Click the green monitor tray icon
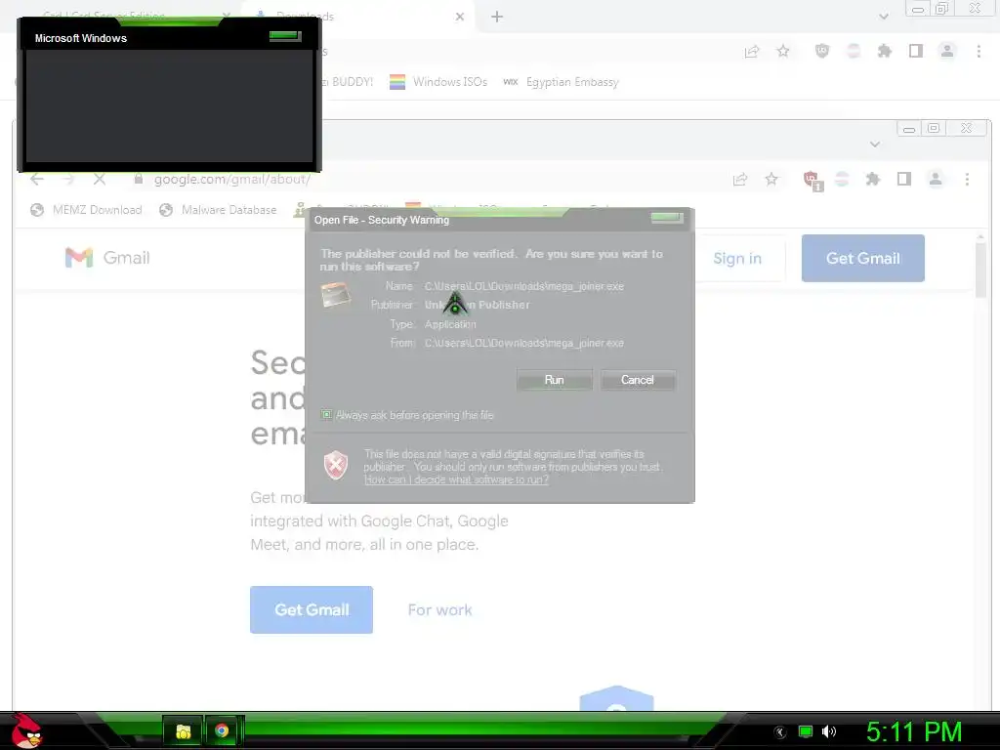The image size is (1000, 750). click(x=806, y=731)
